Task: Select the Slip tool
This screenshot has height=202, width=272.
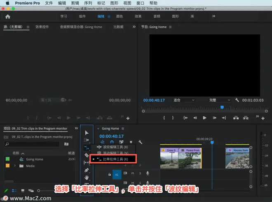Action: pos(87,163)
